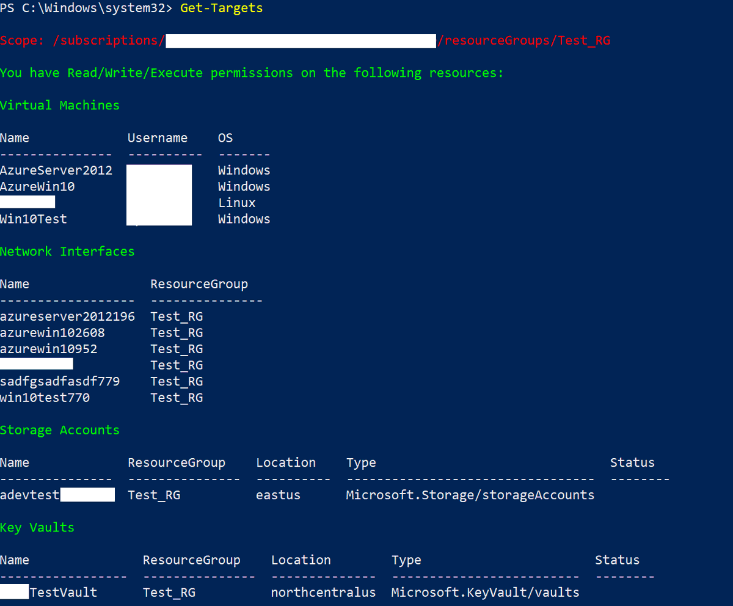Click 'ResourceGroup' header under Key Vaults

(192, 560)
